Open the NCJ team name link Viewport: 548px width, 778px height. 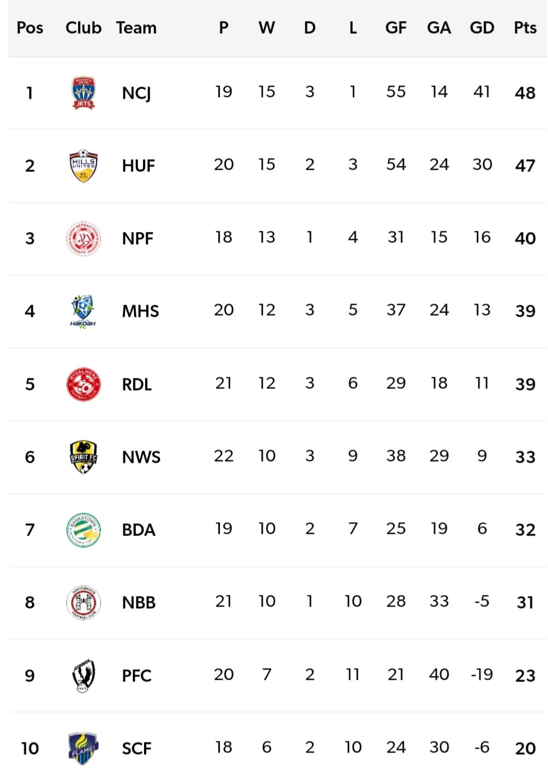(136, 93)
